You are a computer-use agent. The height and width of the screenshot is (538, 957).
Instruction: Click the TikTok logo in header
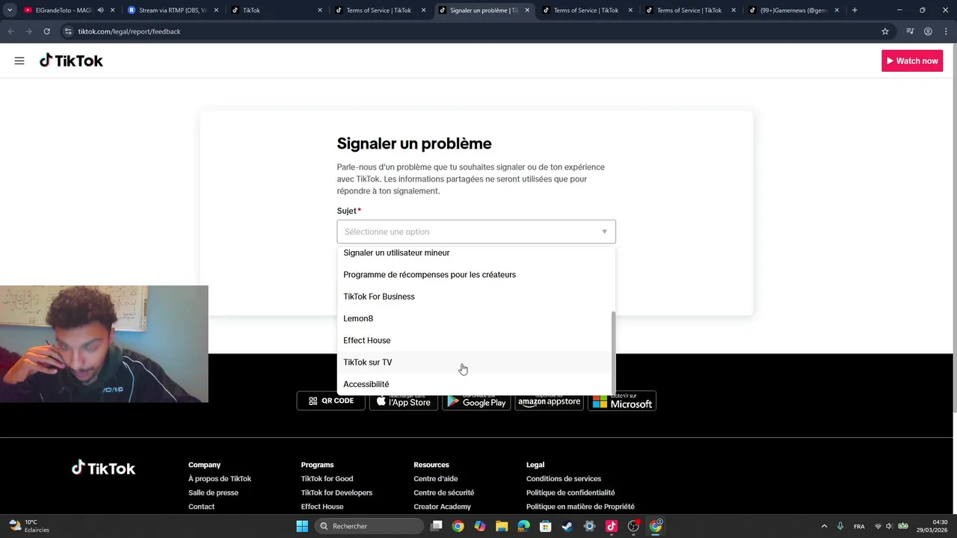(x=71, y=61)
